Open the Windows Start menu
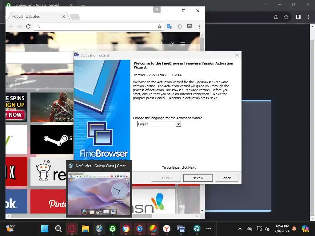315x236 pixels. [x=45, y=229]
